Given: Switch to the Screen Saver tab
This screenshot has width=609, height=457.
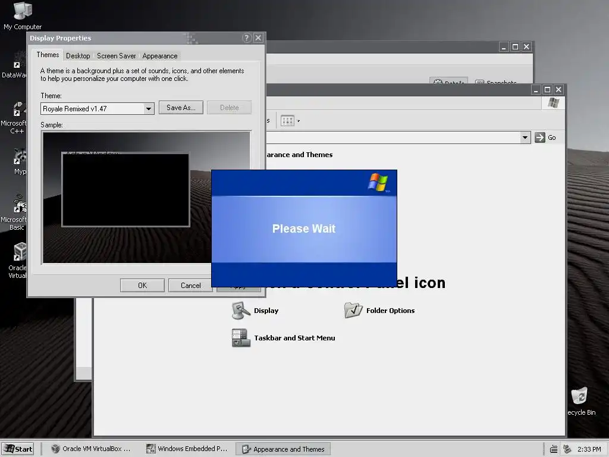Looking at the screenshot, I should tap(117, 56).
